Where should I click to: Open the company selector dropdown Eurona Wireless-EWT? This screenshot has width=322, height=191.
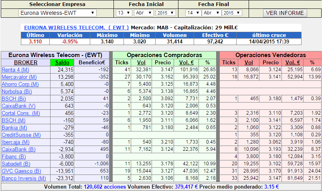click(x=58, y=13)
